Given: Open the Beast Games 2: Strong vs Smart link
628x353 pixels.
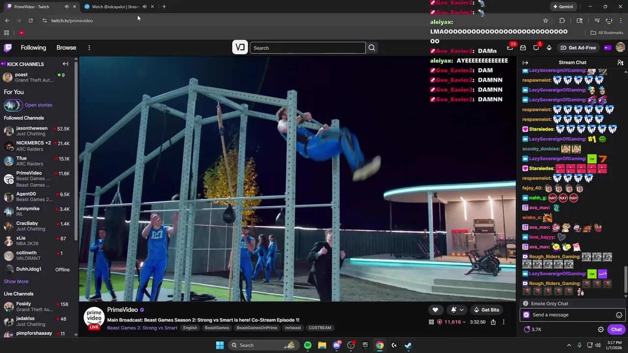Looking at the screenshot, I should pyautogui.click(x=142, y=328).
